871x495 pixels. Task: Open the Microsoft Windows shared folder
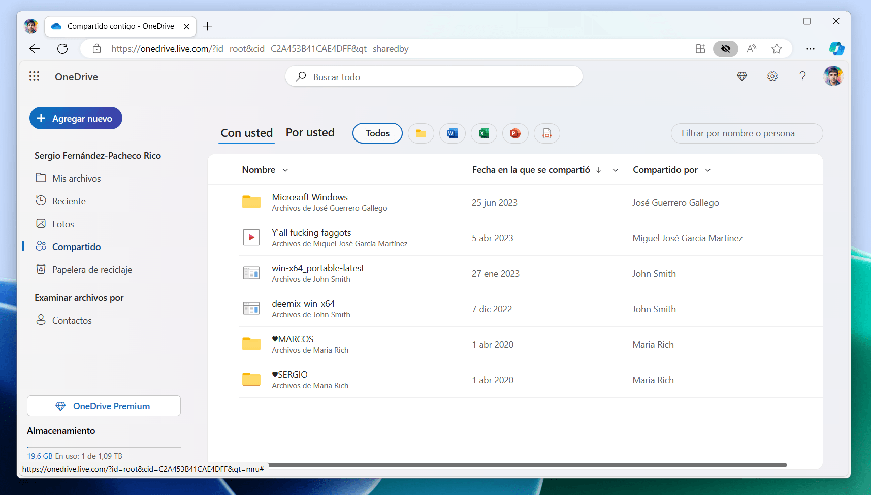click(310, 197)
